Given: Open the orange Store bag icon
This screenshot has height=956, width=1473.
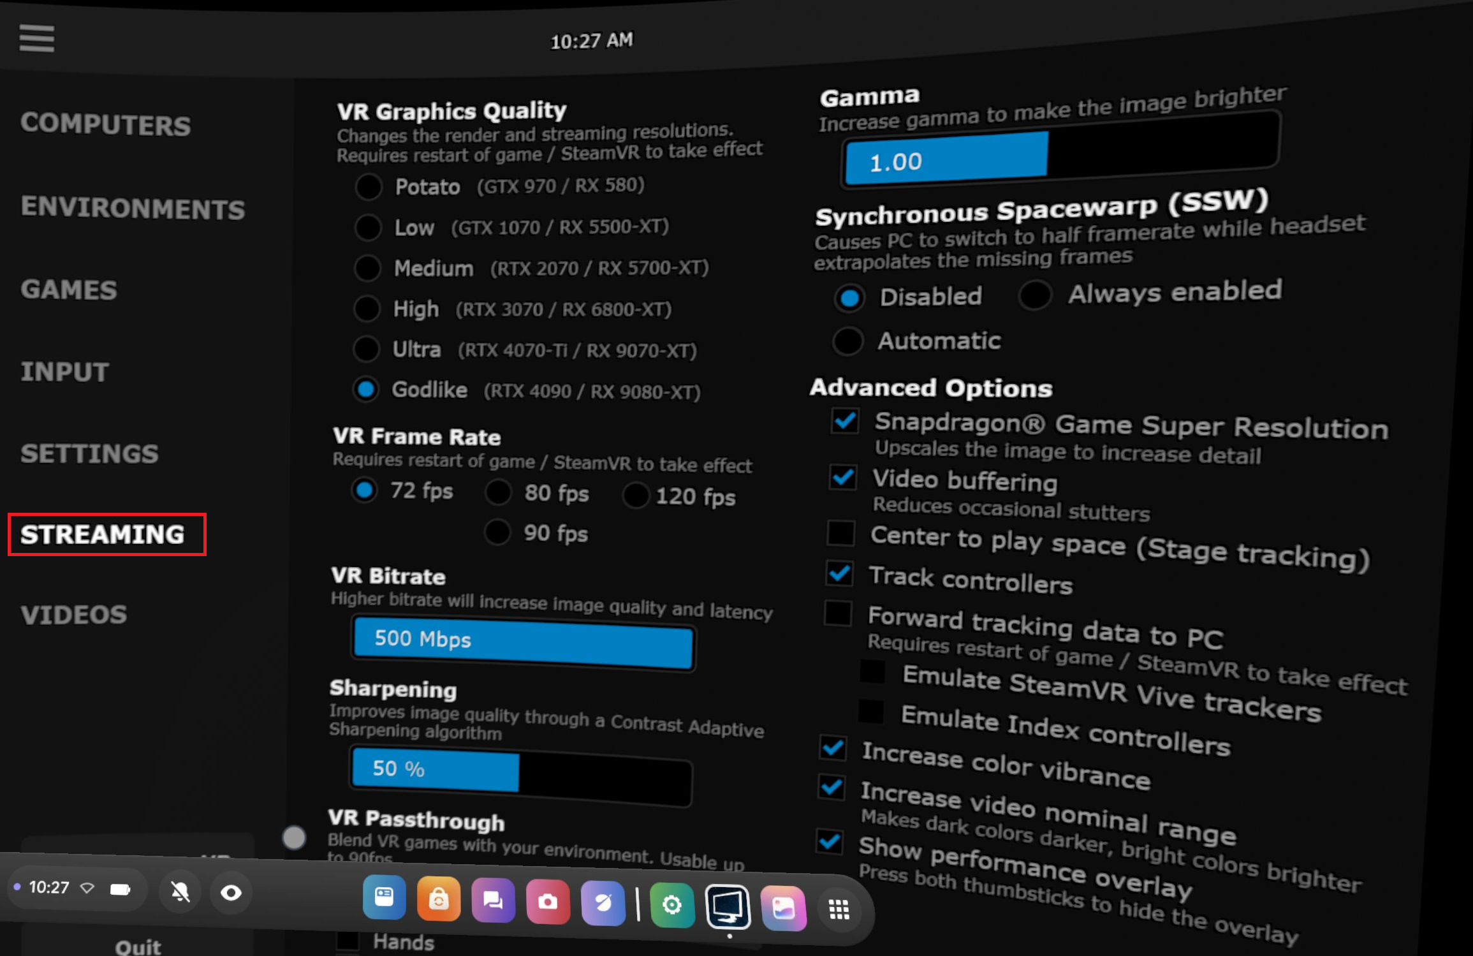Looking at the screenshot, I should pyautogui.click(x=439, y=899).
